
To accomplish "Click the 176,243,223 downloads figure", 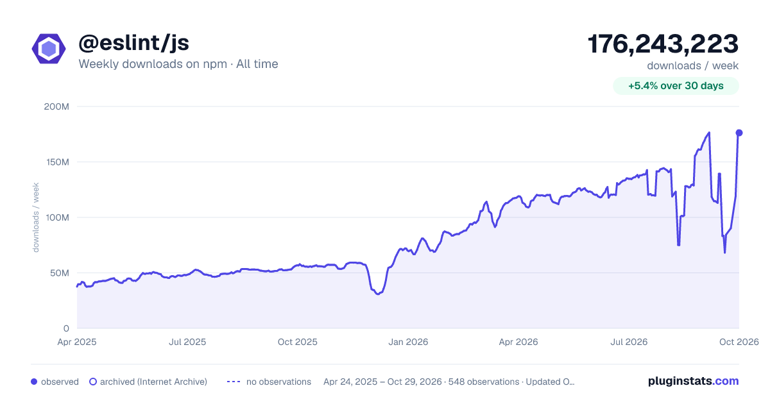I will (663, 44).
